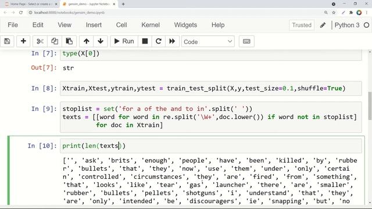
Task: Open the Edit menu
Action: [x=38, y=25]
